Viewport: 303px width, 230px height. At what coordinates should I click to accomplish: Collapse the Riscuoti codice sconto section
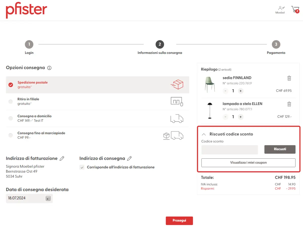point(204,134)
